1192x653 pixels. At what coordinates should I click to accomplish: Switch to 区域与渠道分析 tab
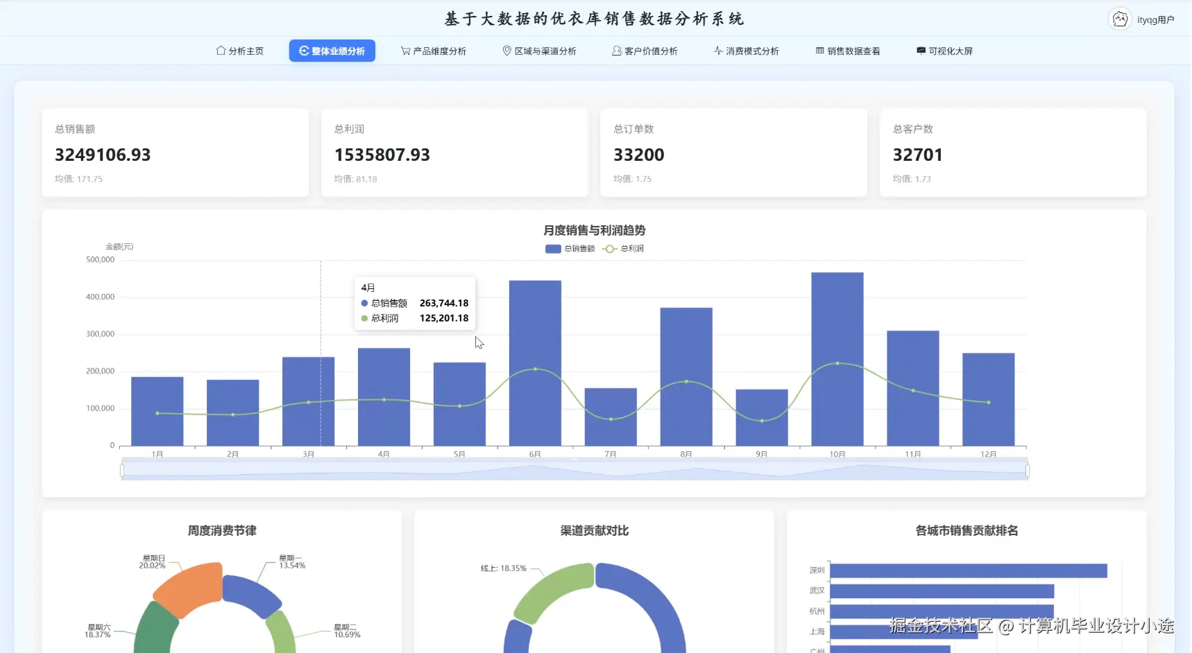click(540, 51)
